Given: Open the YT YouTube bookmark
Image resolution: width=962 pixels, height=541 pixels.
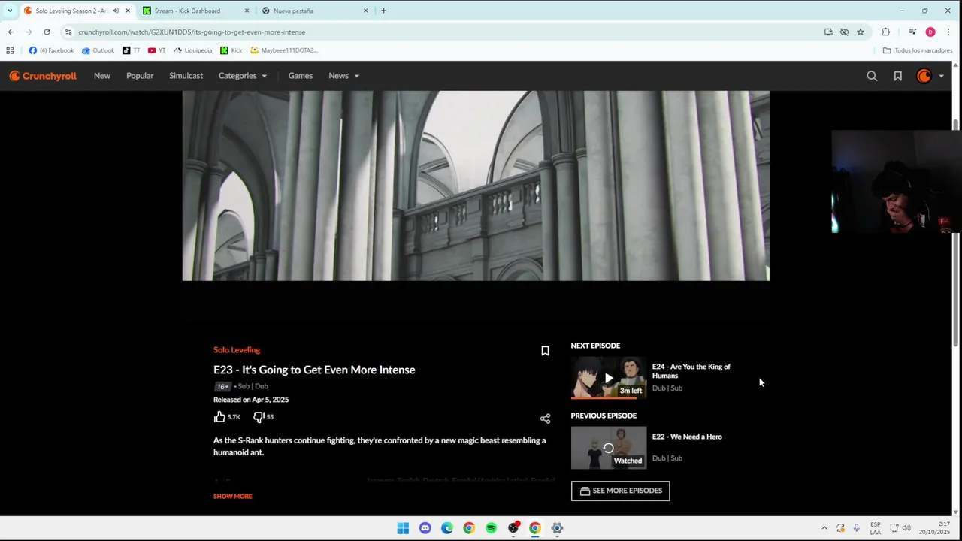Looking at the screenshot, I should (x=156, y=50).
